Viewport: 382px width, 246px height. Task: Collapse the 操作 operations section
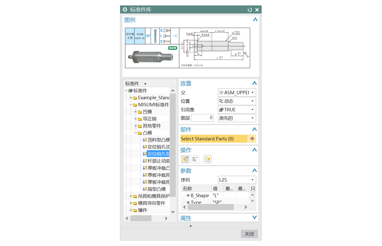[254, 150]
